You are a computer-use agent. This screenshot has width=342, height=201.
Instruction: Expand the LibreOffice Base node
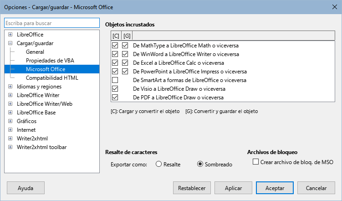10,113
